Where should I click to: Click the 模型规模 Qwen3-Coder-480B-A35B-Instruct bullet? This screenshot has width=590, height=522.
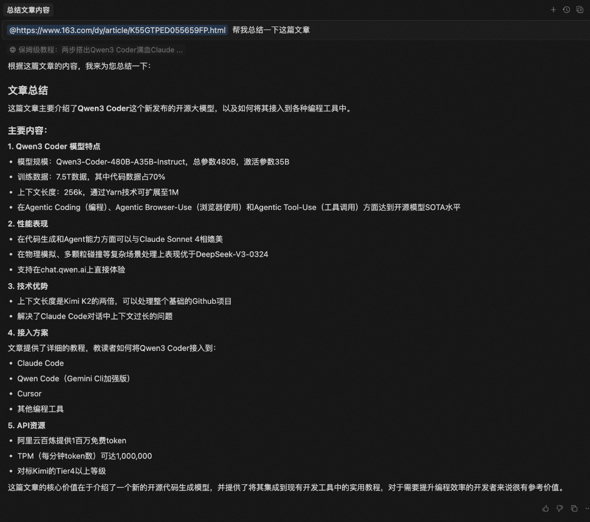(x=153, y=162)
